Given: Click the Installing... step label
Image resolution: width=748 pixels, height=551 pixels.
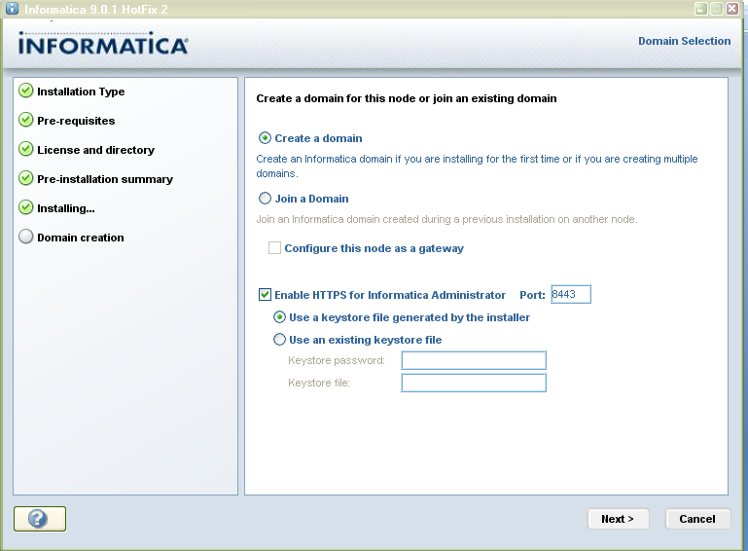Looking at the screenshot, I should click(x=66, y=208).
